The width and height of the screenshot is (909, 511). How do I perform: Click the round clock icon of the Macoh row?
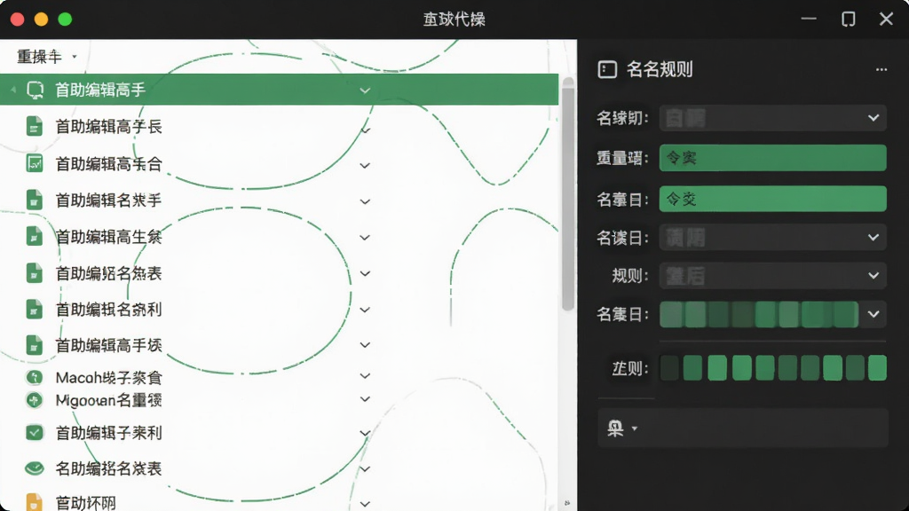(x=35, y=378)
